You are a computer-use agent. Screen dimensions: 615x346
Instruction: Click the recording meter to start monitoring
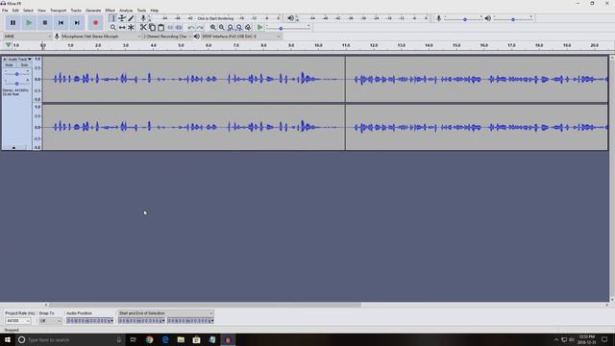[215, 18]
